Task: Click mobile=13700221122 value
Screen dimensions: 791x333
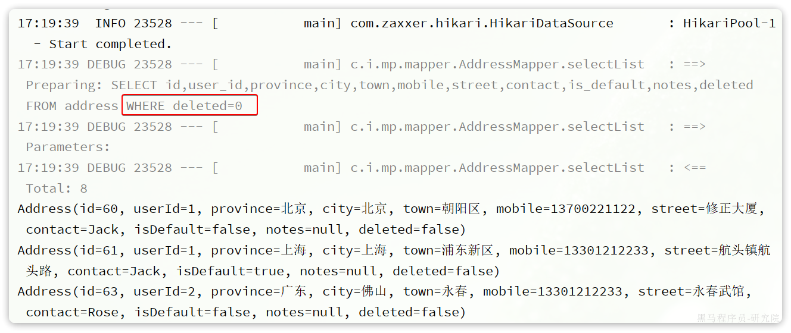Action: click(567, 209)
